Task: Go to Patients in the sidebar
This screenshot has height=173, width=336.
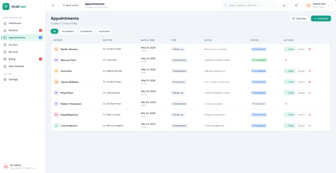Action: (23, 30)
